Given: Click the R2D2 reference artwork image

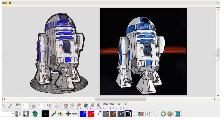Looking at the screenshot, I should (143, 52).
